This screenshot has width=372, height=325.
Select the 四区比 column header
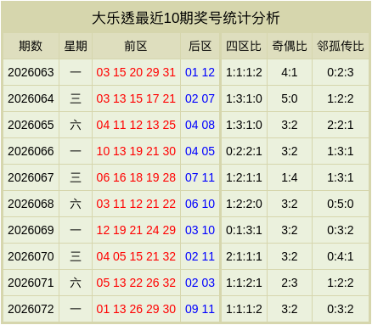(244, 46)
